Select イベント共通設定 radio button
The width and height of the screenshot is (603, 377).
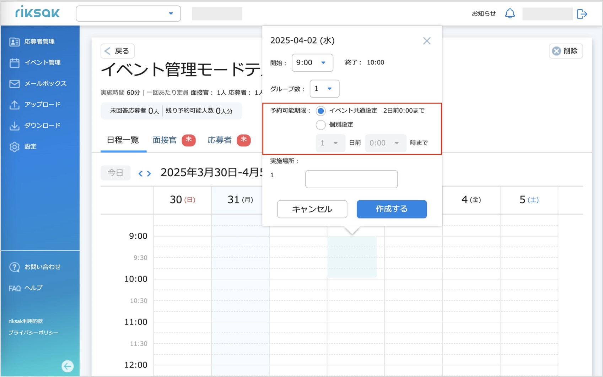click(x=321, y=111)
